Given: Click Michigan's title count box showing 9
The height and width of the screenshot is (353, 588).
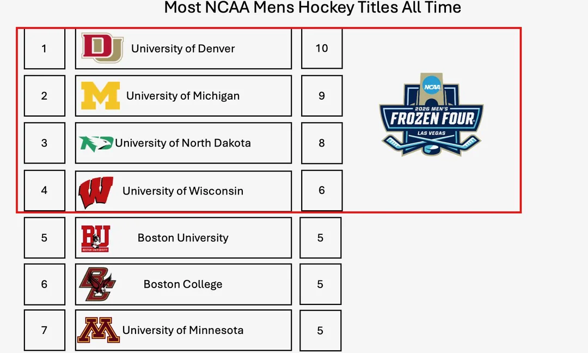Looking at the screenshot, I should [322, 96].
